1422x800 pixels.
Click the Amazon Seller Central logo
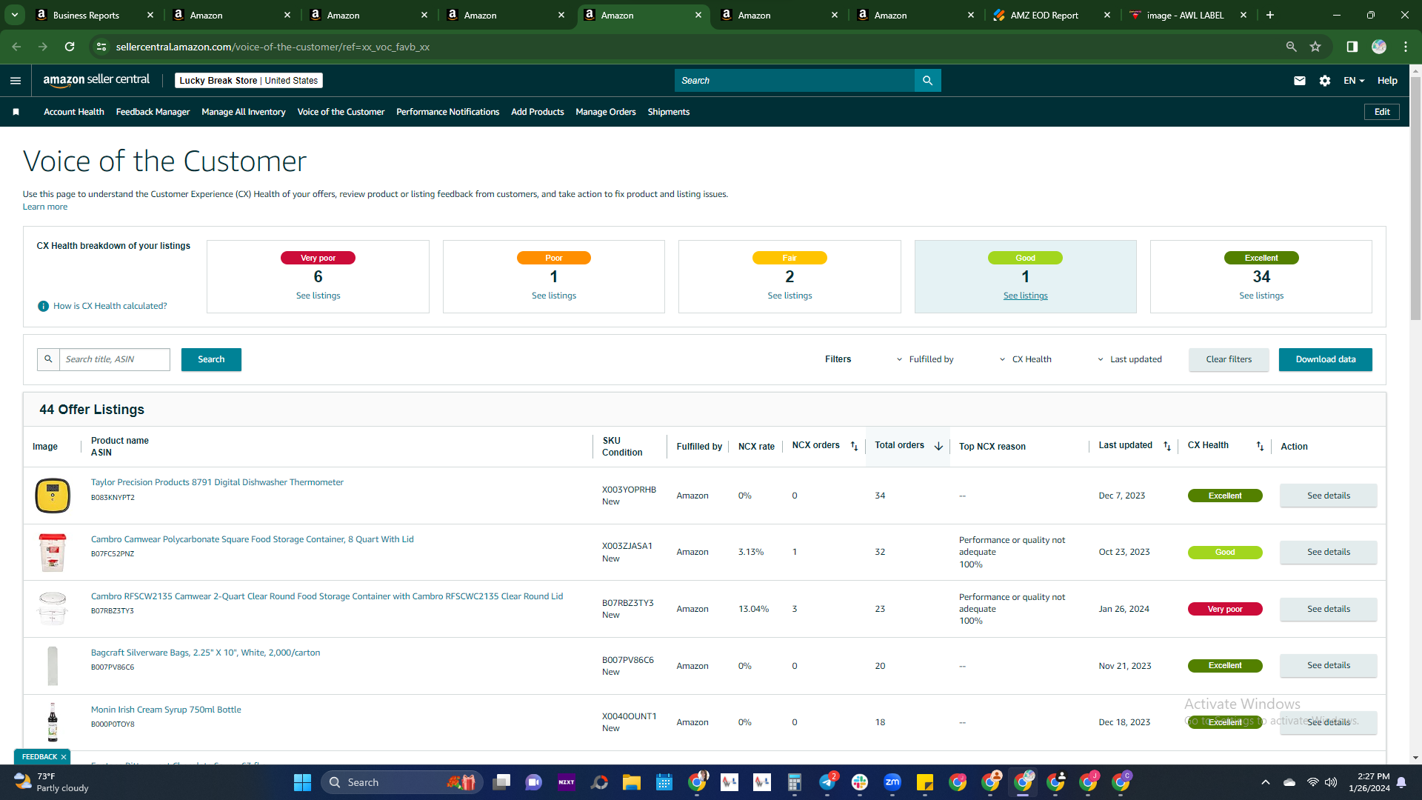coord(96,80)
